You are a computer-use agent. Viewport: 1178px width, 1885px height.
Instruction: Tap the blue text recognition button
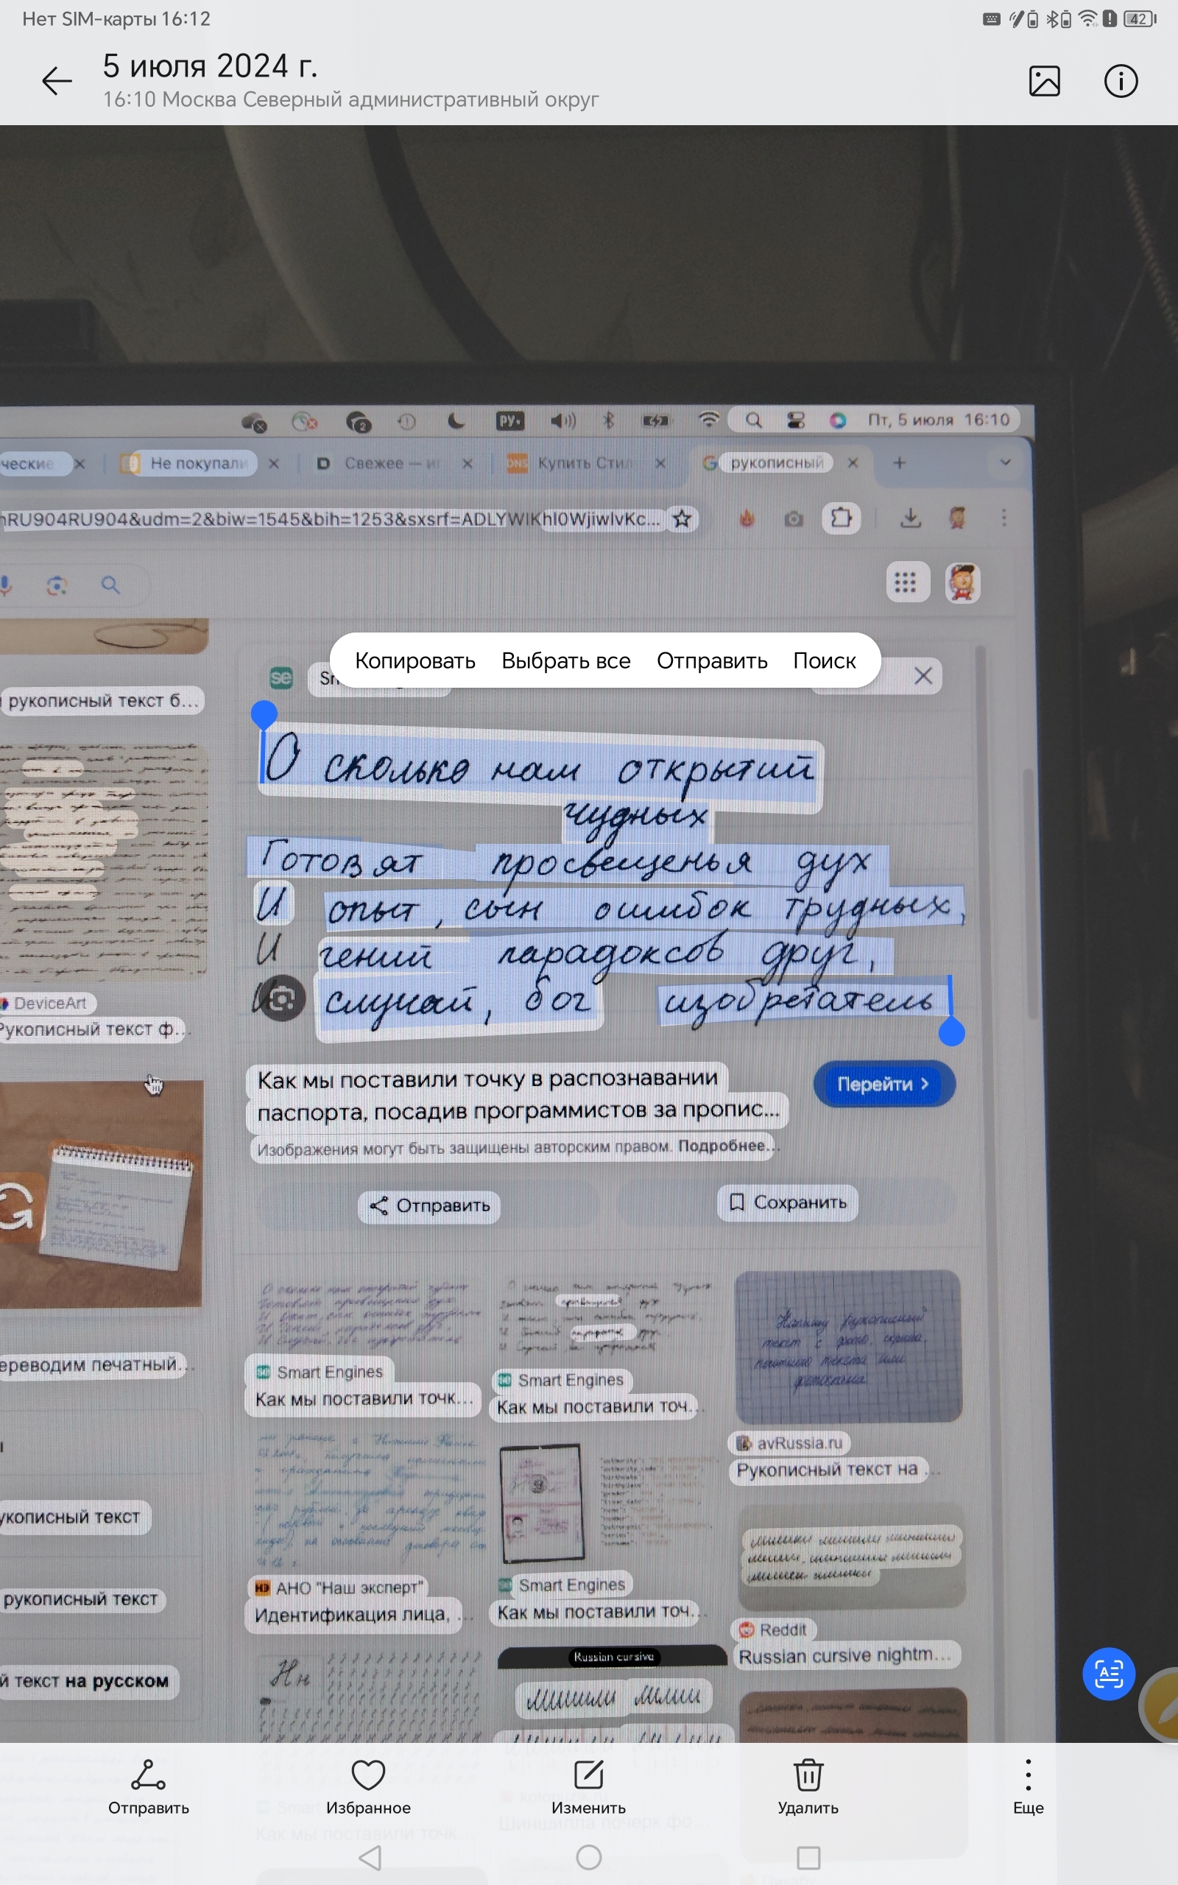(x=1108, y=1674)
